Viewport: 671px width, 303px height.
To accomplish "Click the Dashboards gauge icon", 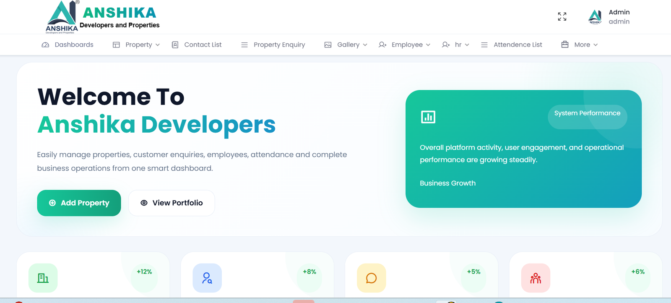I will (45, 45).
